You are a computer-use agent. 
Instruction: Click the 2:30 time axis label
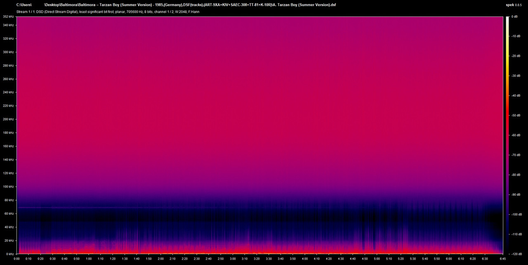click(197, 259)
